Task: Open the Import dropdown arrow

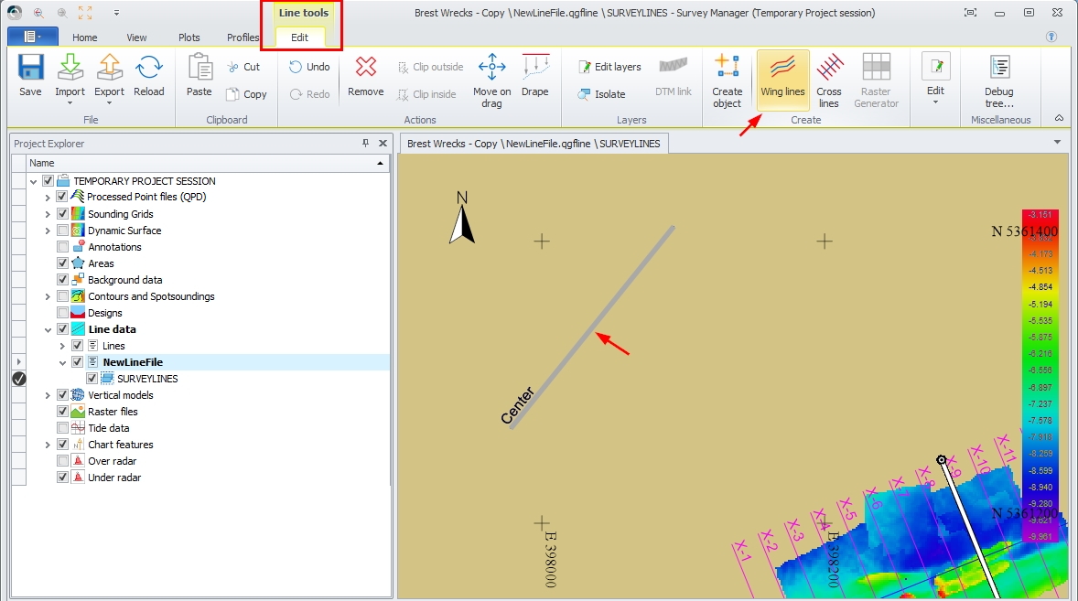Action: click(70, 103)
